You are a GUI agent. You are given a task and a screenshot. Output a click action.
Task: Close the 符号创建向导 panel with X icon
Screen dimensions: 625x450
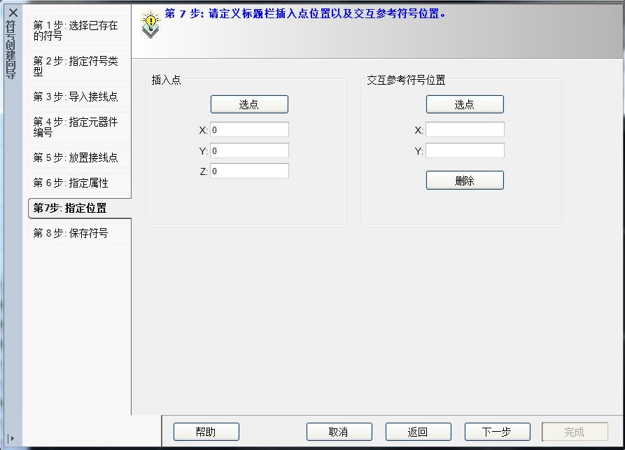[x=13, y=13]
